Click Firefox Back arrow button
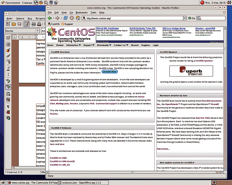232x185 pixels. (x=50, y=18)
